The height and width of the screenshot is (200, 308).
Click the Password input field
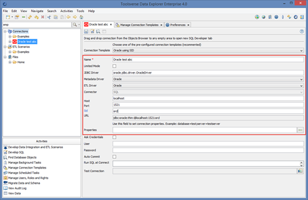point(208,151)
